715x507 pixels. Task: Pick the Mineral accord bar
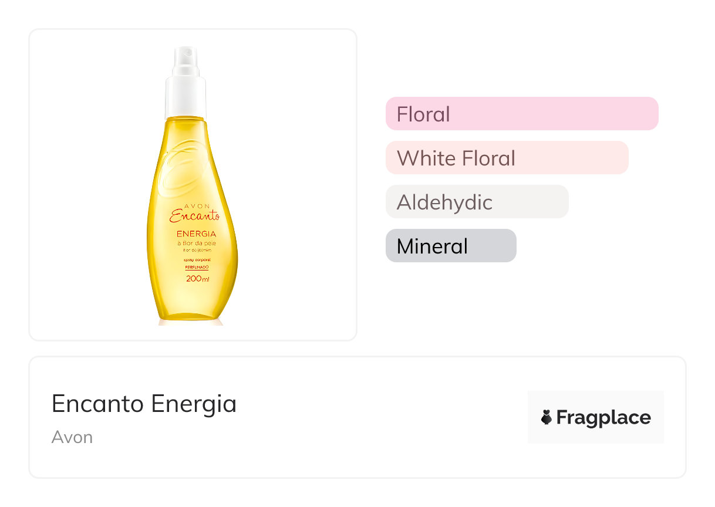pyautogui.click(x=450, y=246)
